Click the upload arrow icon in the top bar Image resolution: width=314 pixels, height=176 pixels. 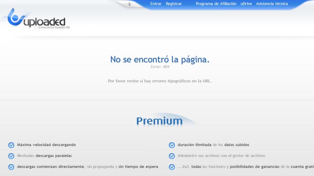130,4
